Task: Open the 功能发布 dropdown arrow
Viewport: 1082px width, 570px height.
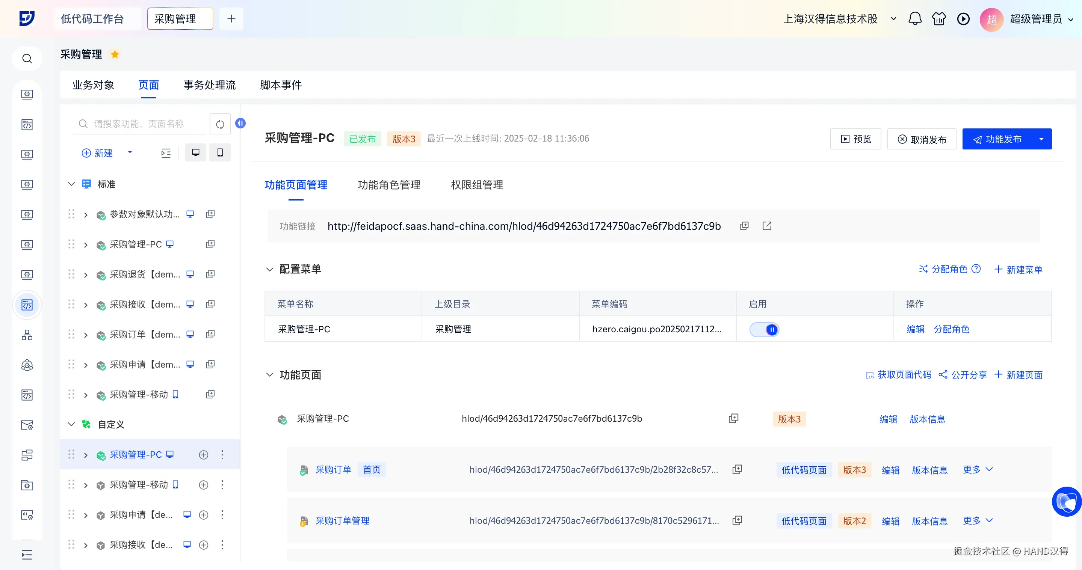Action: (x=1041, y=139)
